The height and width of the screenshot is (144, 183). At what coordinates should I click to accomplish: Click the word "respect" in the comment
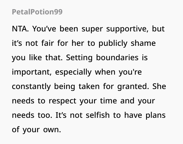[62, 101]
